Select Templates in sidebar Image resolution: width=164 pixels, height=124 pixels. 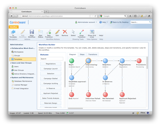pos(22,59)
